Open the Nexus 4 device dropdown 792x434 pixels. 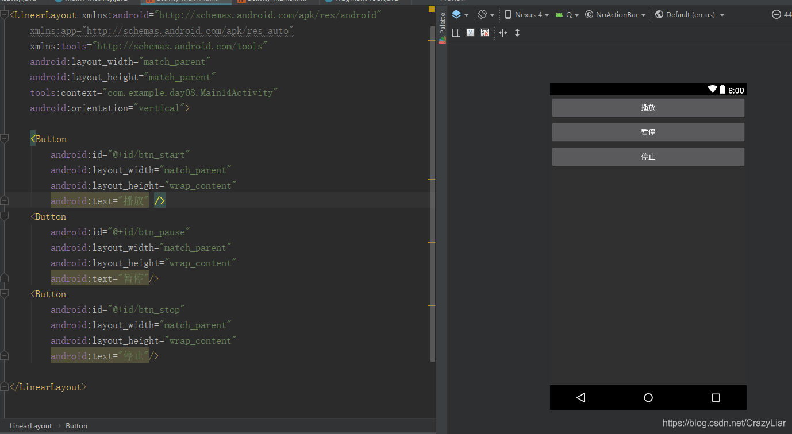(x=531, y=14)
